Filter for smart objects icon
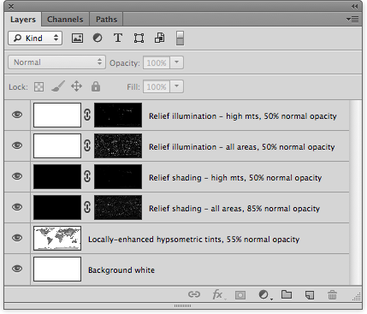The height and width of the screenshot is (314, 367). coord(159,38)
